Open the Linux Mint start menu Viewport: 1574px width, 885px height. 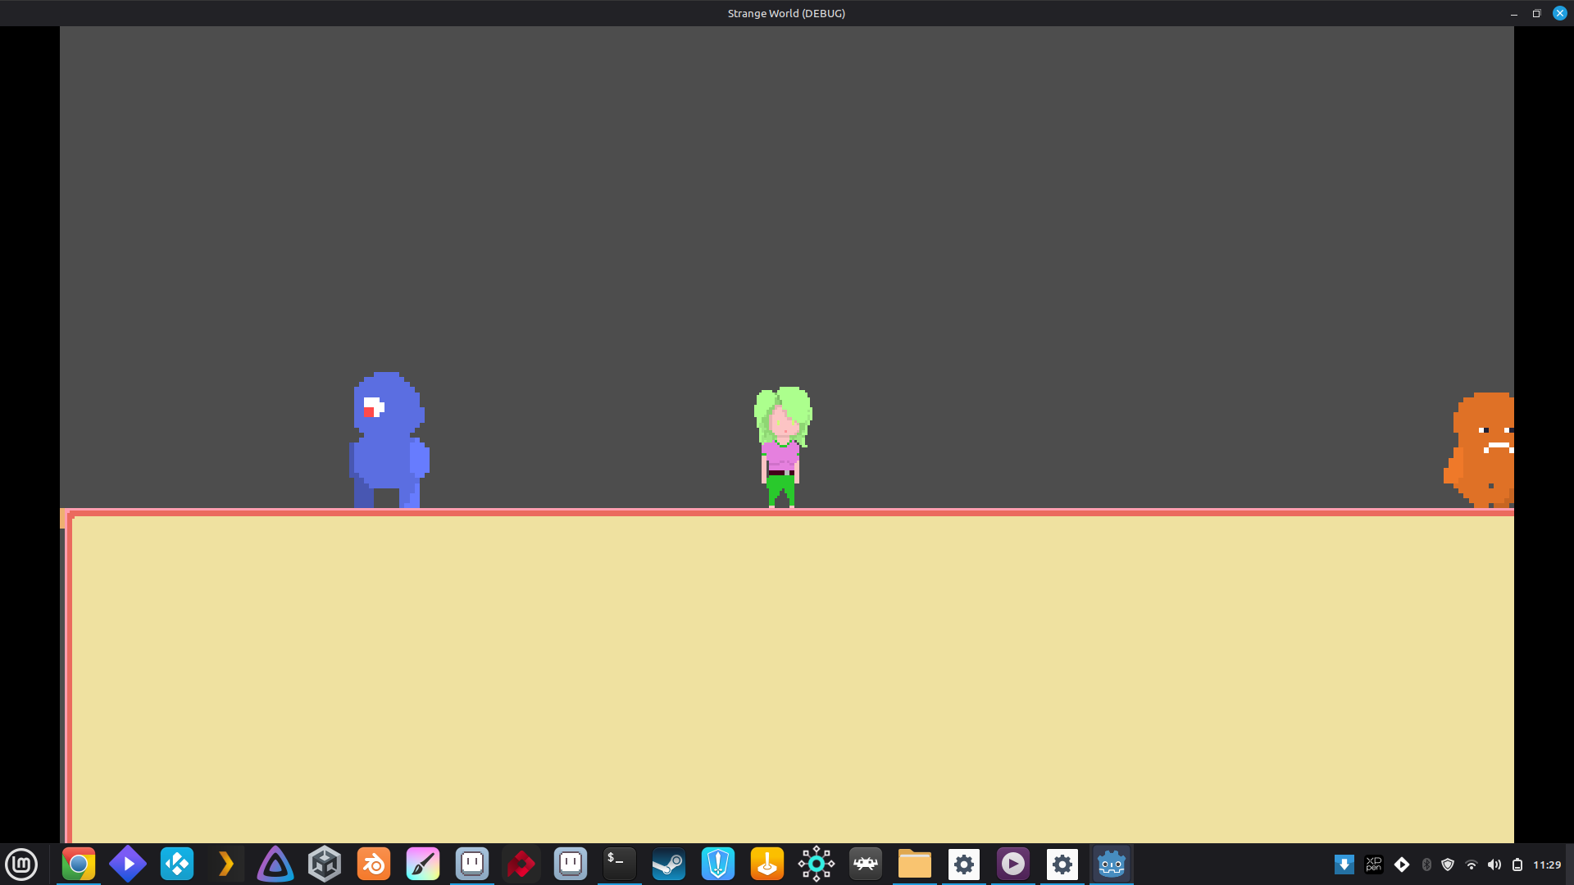pyautogui.click(x=21, y=865)
